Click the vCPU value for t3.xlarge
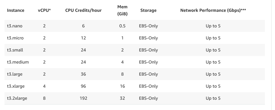The image size is (275, 110). point(44,86)
